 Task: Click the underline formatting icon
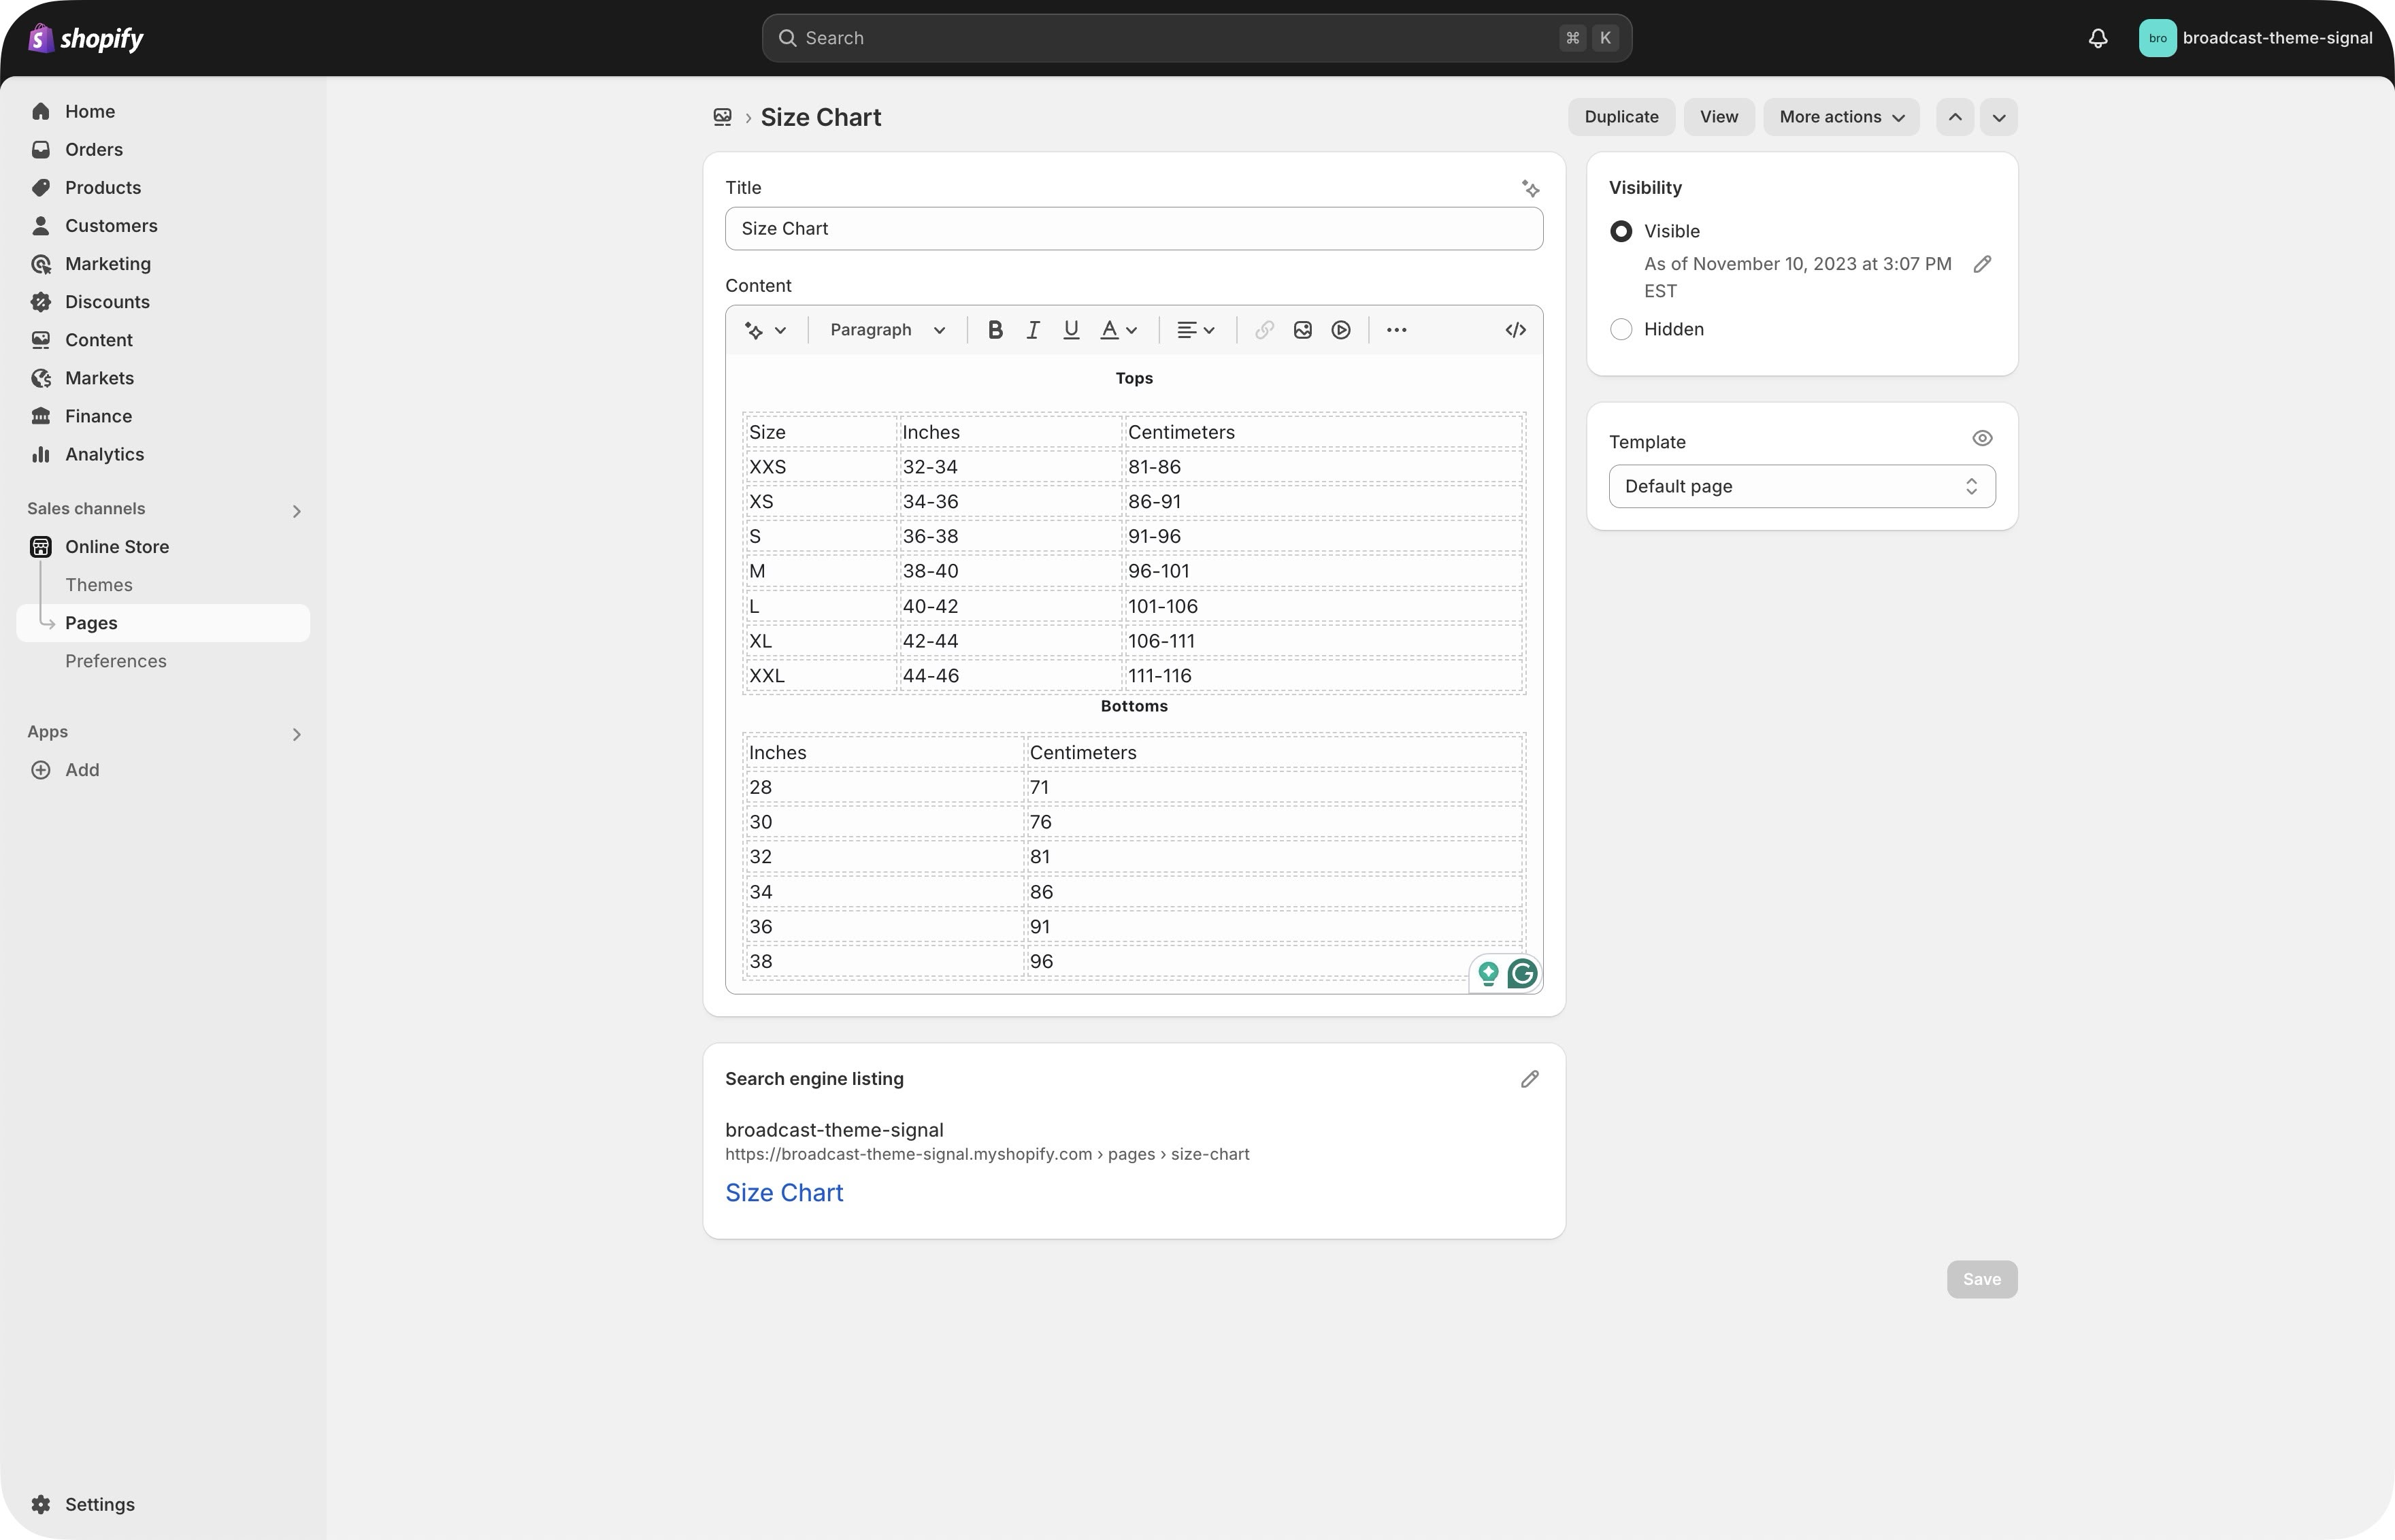coord(1070,330)
